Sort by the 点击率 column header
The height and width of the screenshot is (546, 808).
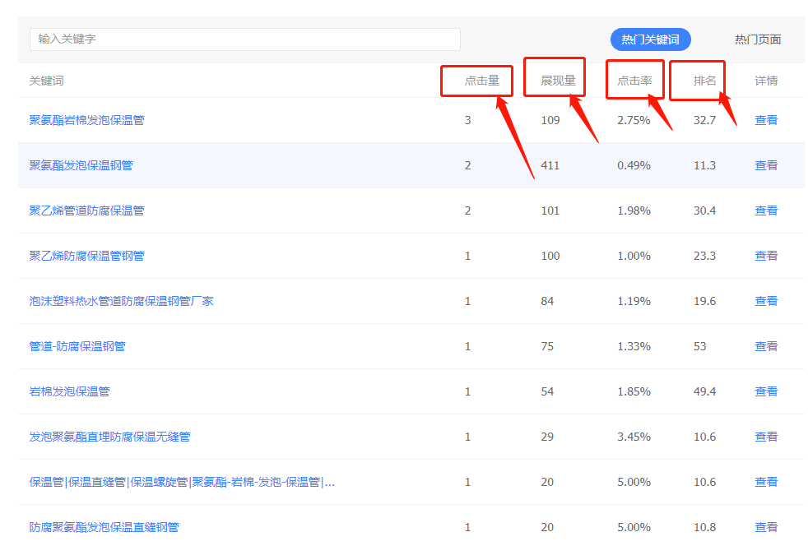coord(635,81)
